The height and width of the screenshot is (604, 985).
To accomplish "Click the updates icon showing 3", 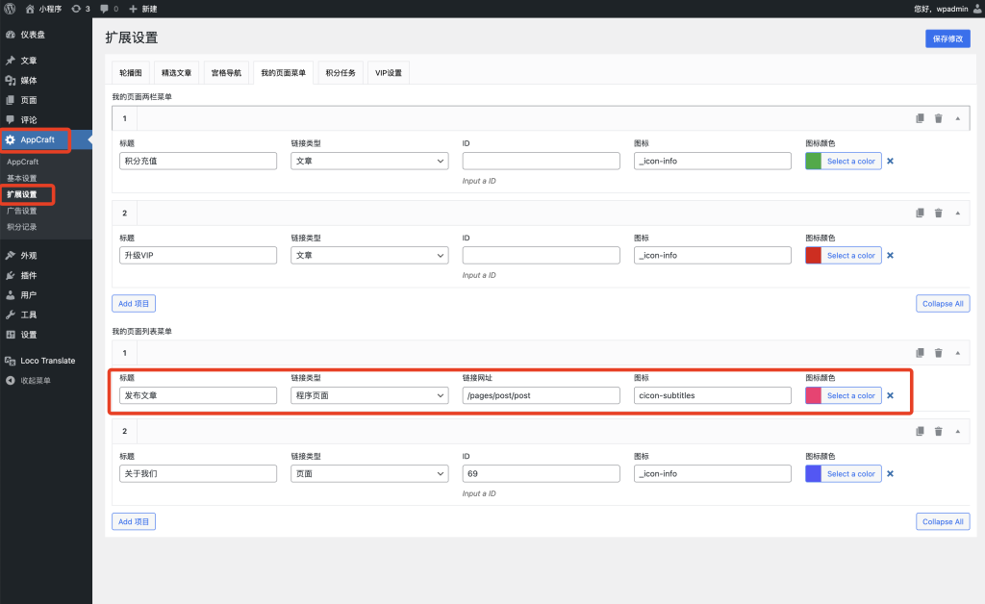I will 76,9.
